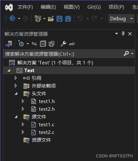The width and height of the screenshot is (138, 161).
Task: Expand the test1.h node
Action: tap(23, 101)
